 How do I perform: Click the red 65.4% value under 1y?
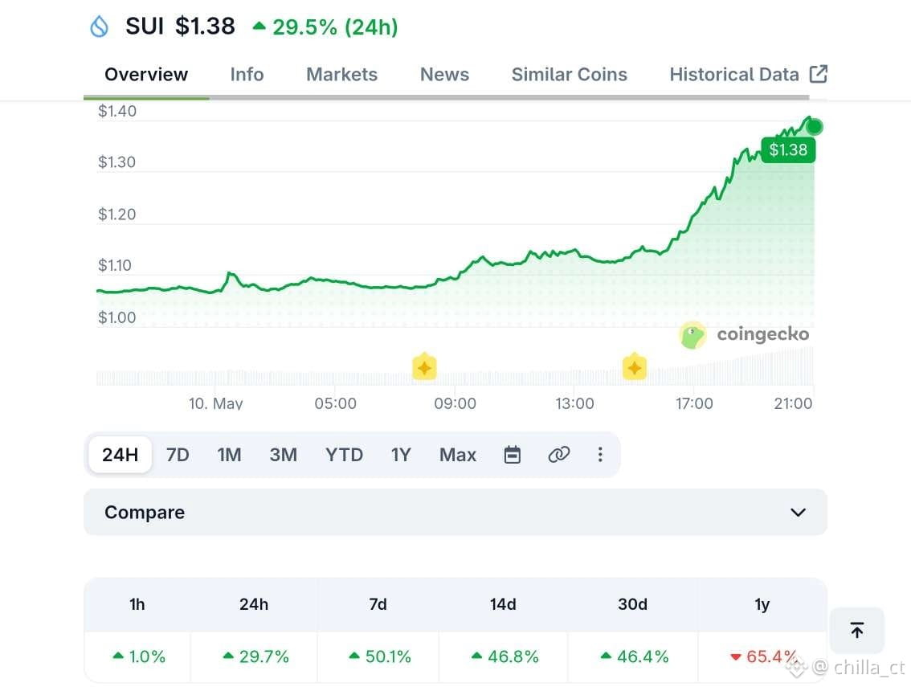(x=763, y=656)
